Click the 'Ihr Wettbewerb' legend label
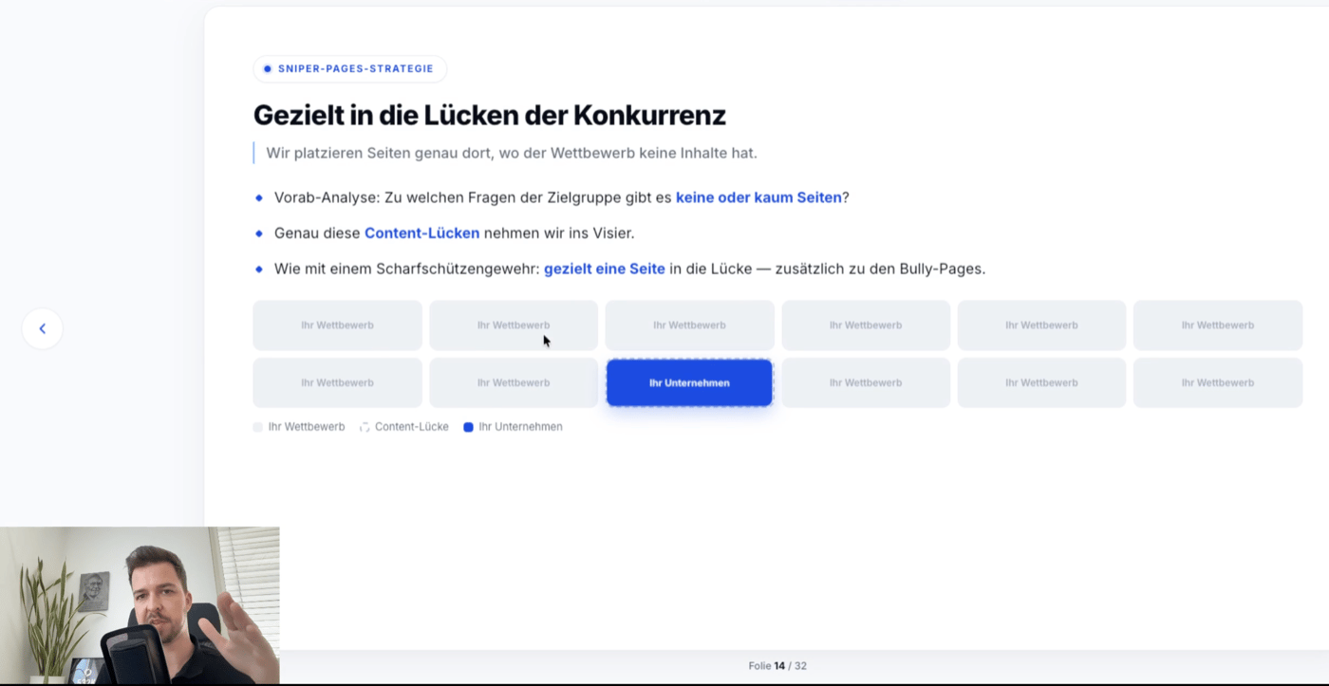This screenshot has width=1329, height=686. pyautogui.click(x=307, y=427)
